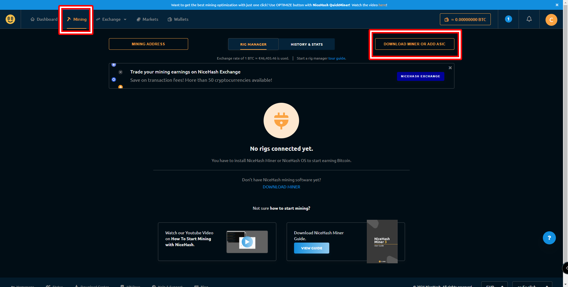Click the NICEHASH EXCHANGE button

(420, 76)
